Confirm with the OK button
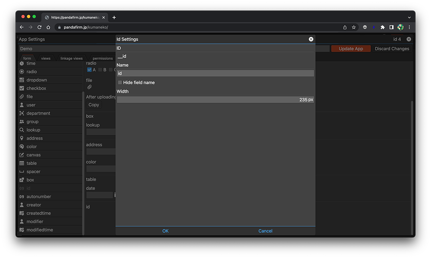Image resolution: width=431 pixels, height=258 pixels. click(x=165, y=231)
